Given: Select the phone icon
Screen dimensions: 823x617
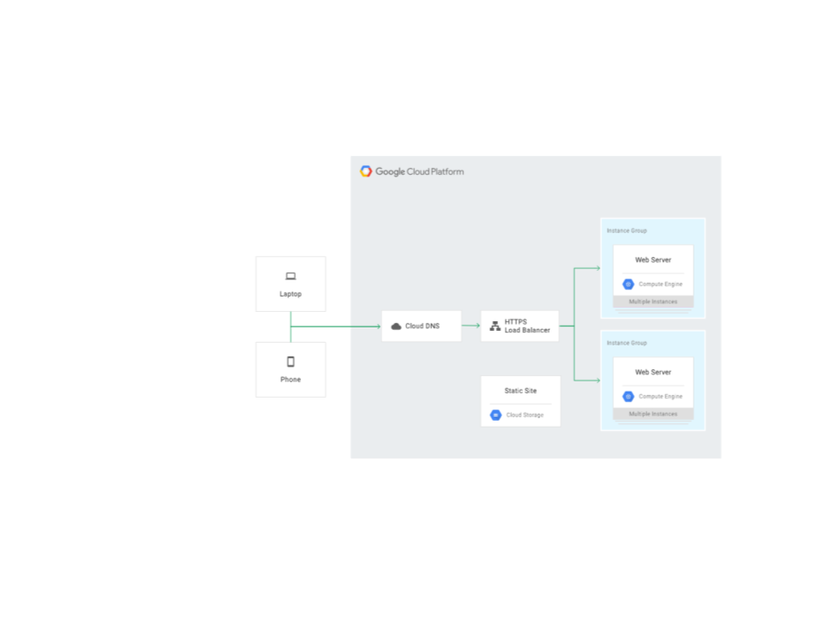Looking at the screenshot, I should coord(291,362).
